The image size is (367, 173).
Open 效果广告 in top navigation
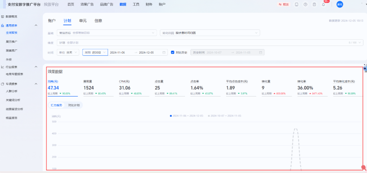[x=87, y=4]
